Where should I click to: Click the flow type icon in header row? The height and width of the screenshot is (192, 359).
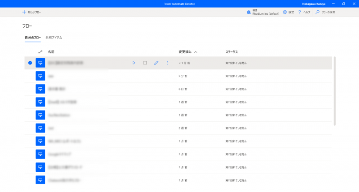(x=40, y=52)
